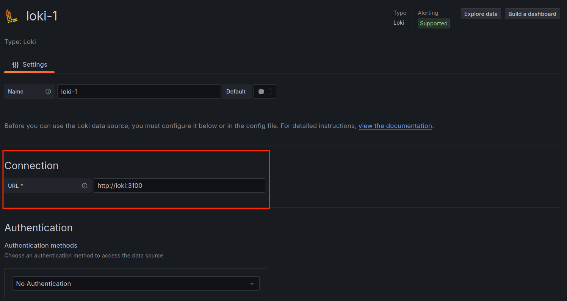Click the Type: Loki subtitle text
Screen dimensions: 567x301
click(x=20, y=42)
